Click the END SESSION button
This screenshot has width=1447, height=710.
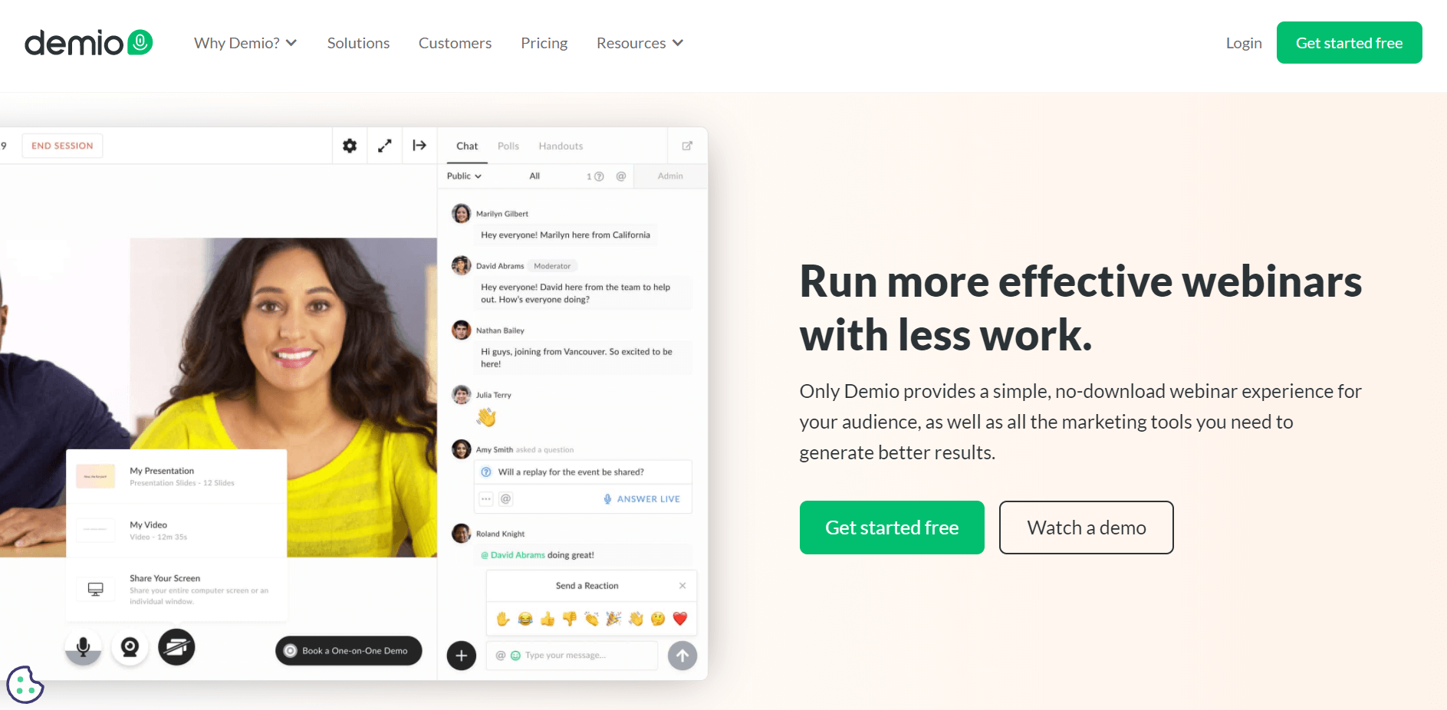click(62, 146)
